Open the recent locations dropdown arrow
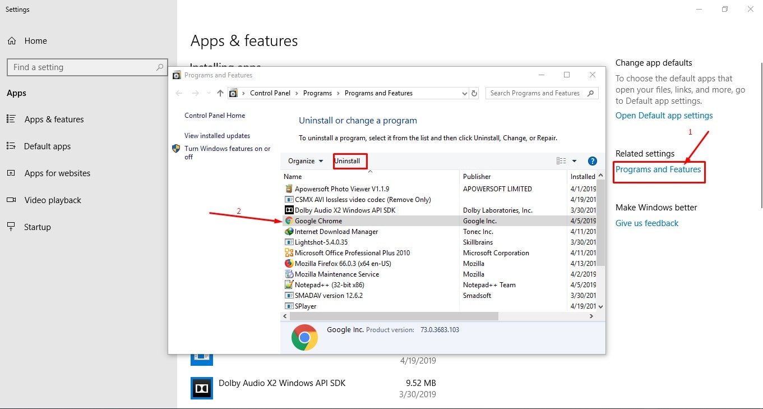This screenshot has width=763, height=409. [209, 93]
